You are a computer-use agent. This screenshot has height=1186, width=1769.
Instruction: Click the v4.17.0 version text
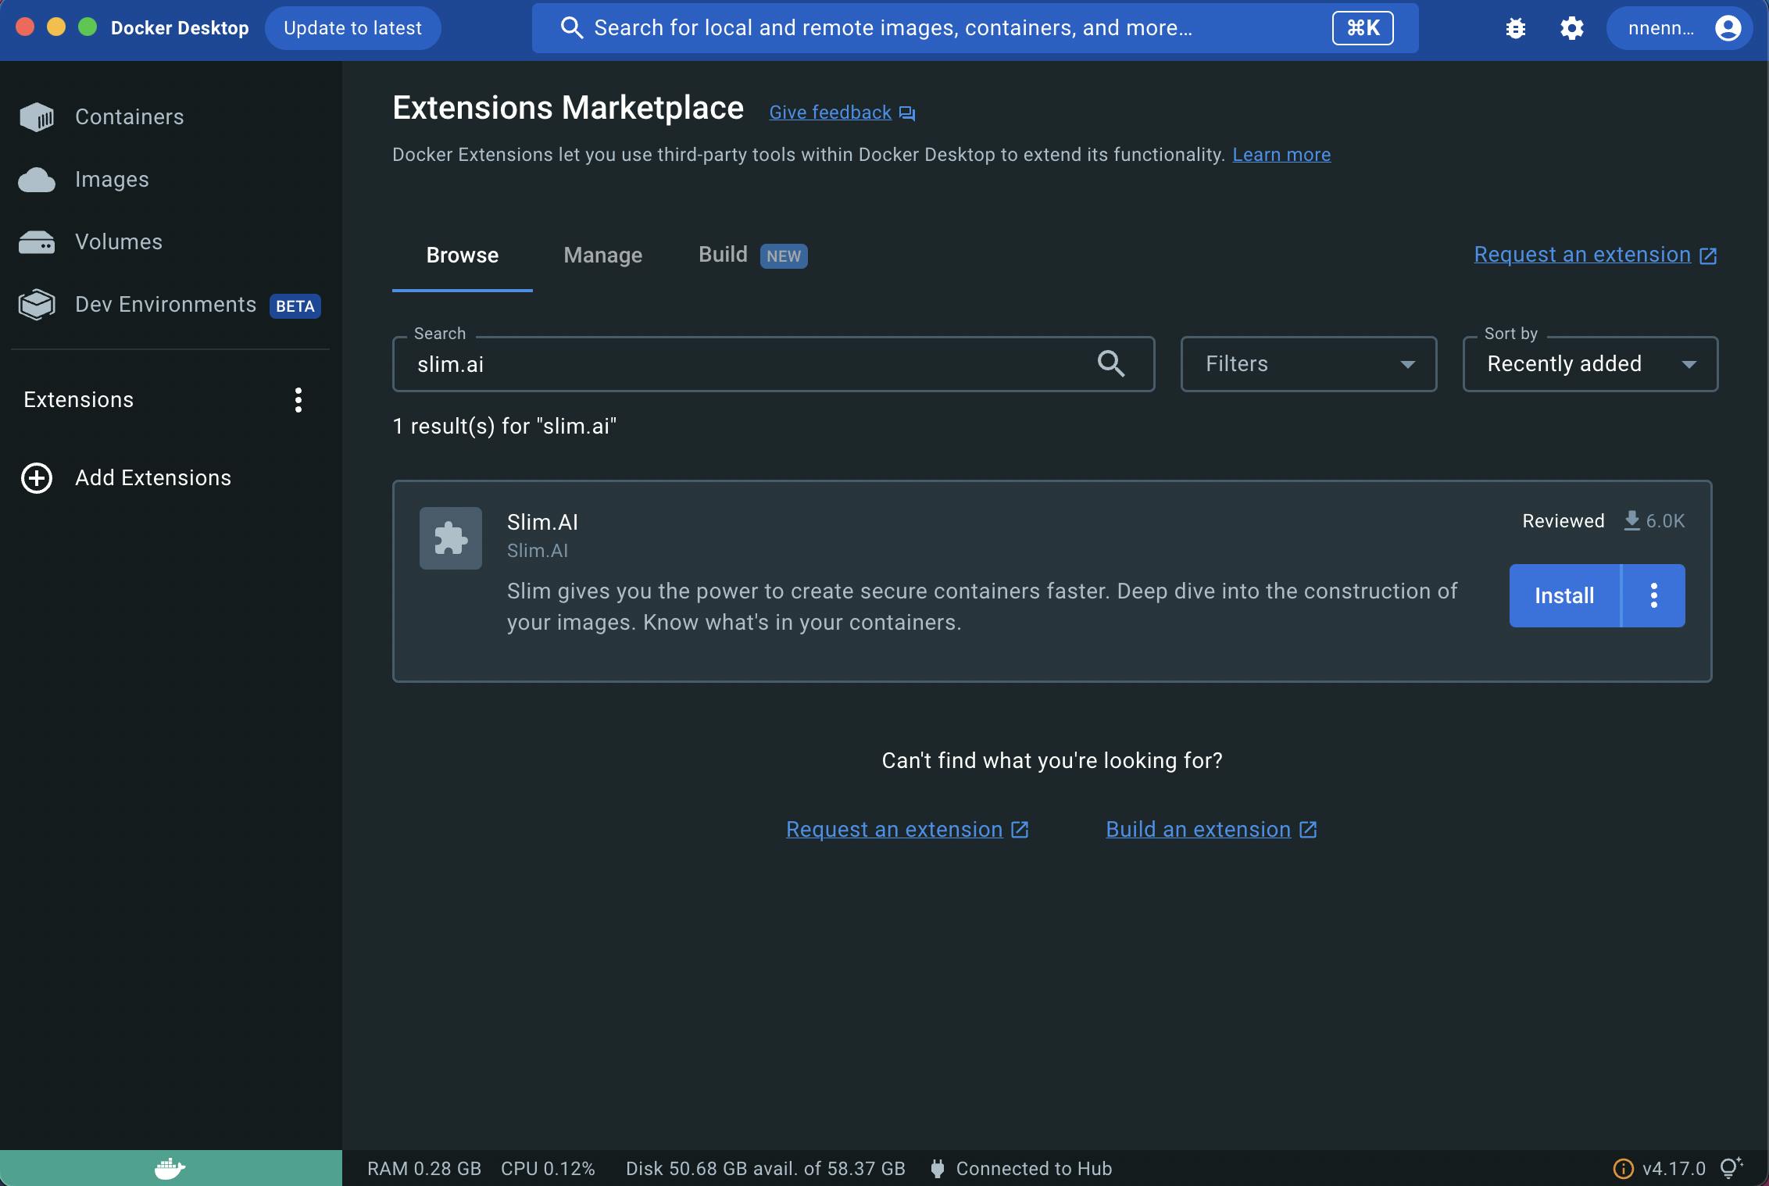(x=1674, y=1169)
